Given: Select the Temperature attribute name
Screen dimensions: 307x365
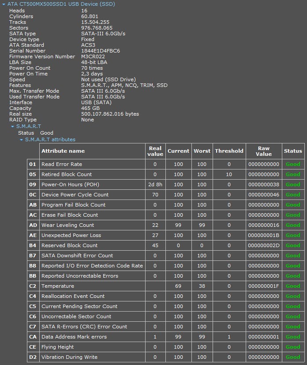Looking at the screenshot, I should pos(58,286).
